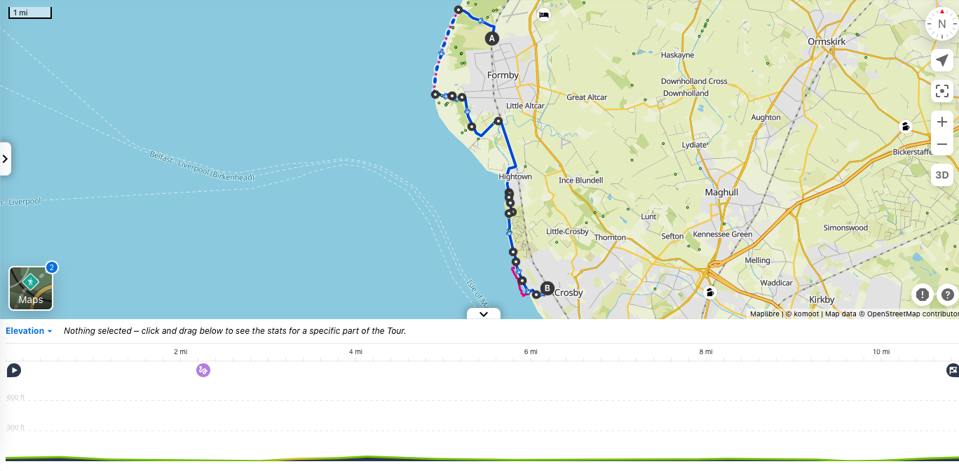This screenshot has height=471, width=959.
Task: Switch the map to 3D view
Action: [x=941, y=175]
